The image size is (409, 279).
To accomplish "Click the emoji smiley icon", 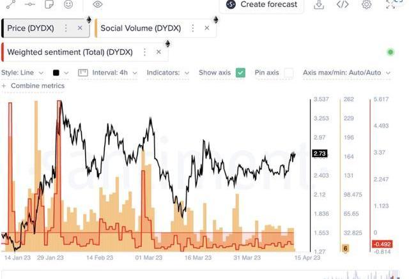I will point(68,4).
